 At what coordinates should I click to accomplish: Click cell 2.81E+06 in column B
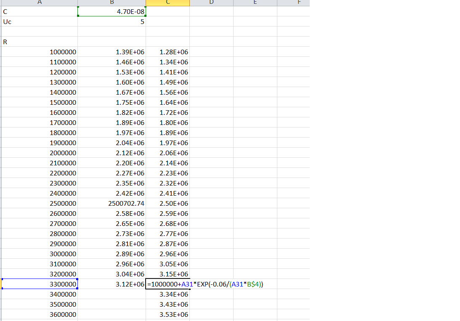click(112, 244)
